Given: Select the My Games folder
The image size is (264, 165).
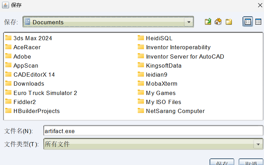Looking at the screenshot, I should (156, 93).
